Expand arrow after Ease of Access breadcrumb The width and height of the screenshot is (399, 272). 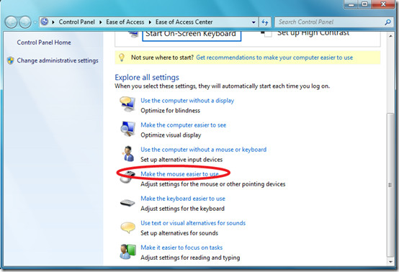tap(150, 22)
